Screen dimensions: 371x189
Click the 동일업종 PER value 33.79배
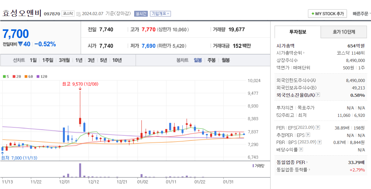tap(356, 162)
